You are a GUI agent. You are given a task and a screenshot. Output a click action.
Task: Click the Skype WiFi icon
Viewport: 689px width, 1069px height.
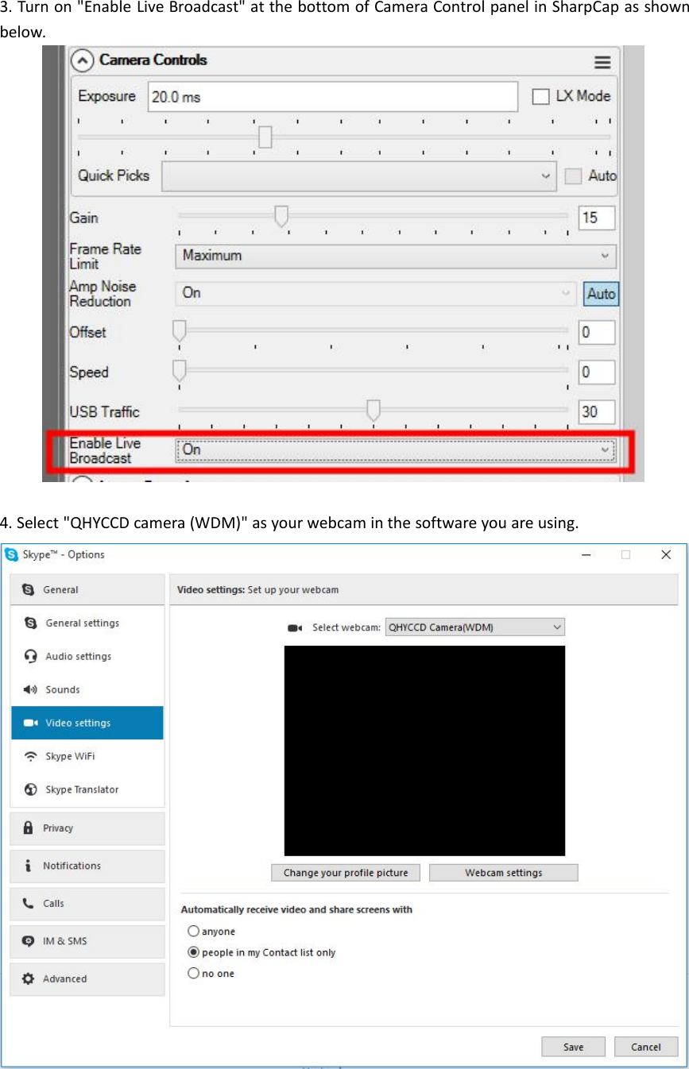tap(30, 756)
